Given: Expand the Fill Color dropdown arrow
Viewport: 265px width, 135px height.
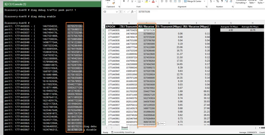Looking at the screenshot, I should (x=150, y=1).
